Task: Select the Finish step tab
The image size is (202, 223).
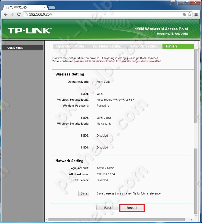Action: pos(178,46)
